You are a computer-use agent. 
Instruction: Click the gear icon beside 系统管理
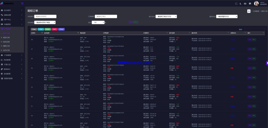tap(2, 74)
